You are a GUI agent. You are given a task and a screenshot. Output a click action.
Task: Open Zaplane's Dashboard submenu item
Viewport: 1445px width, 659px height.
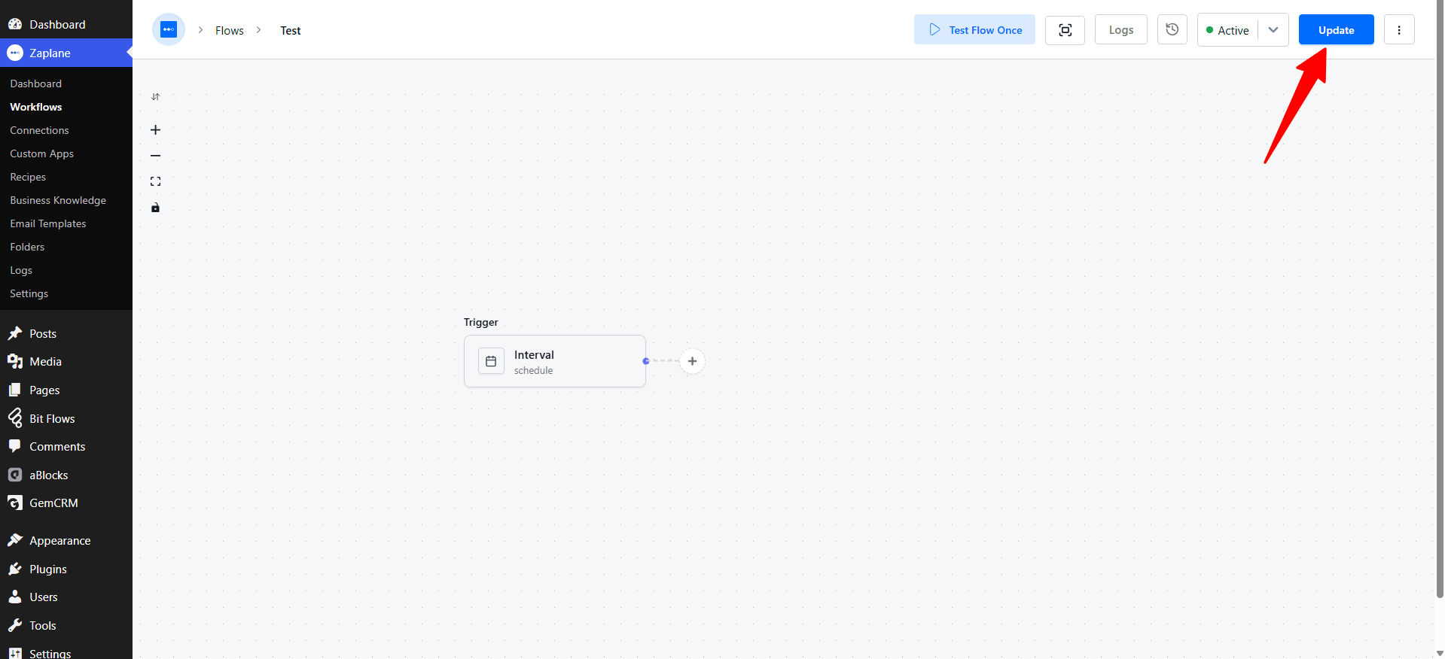click(36, 84)
